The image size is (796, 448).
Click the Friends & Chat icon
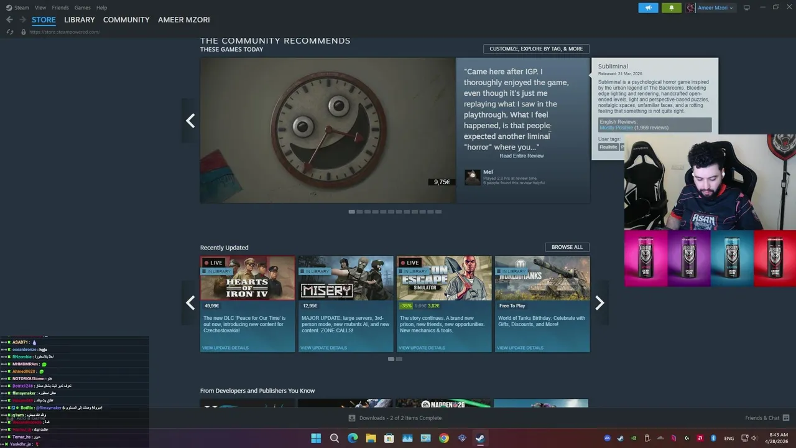click(x=786, y=418)
